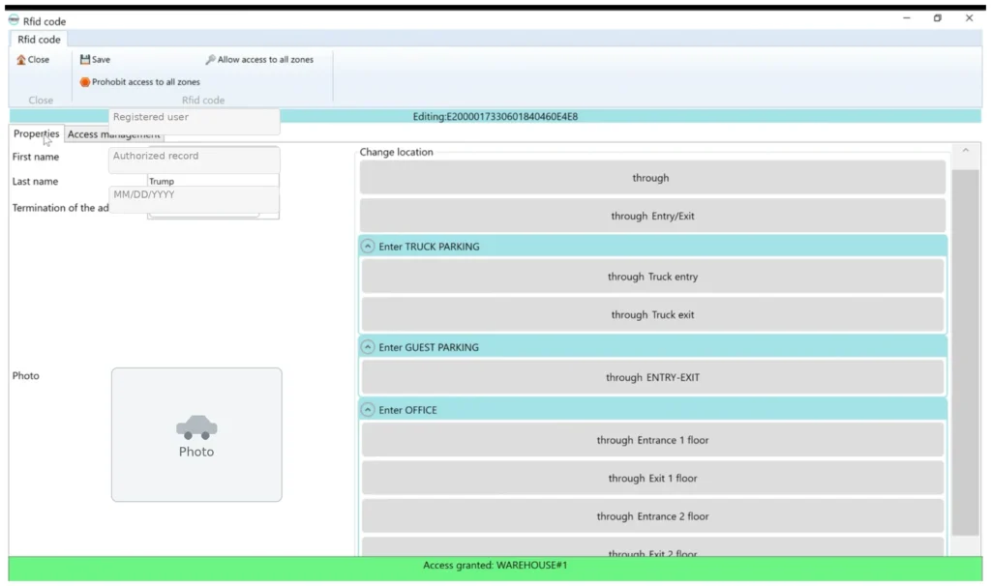Click the Change location heading
The height and width of the screenshot is (586, 991).
396,152
